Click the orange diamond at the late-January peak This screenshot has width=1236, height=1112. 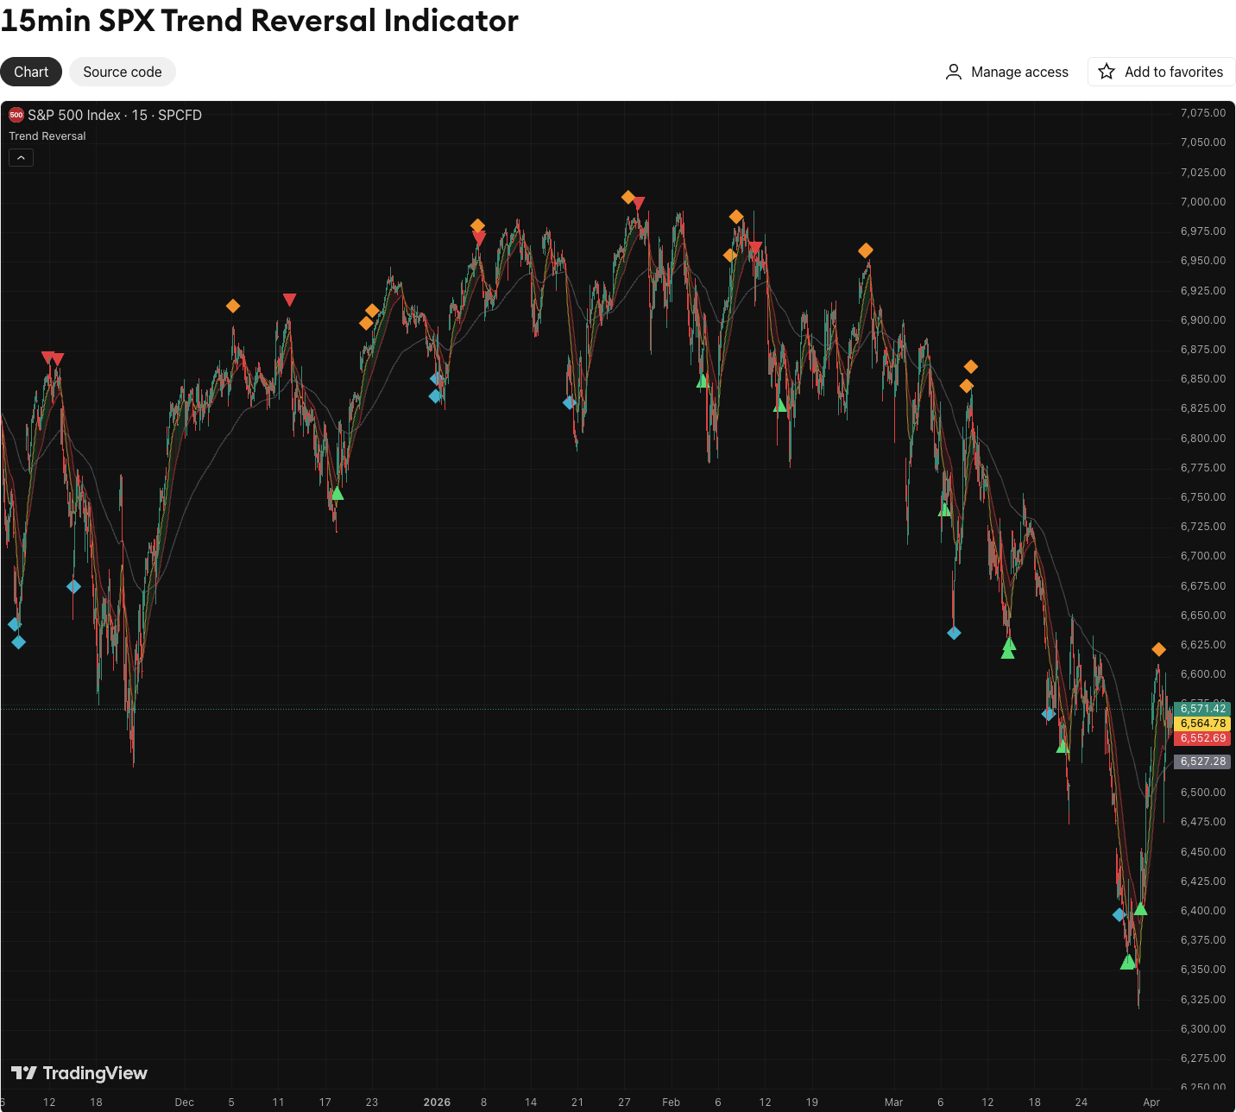pos(628,197)
